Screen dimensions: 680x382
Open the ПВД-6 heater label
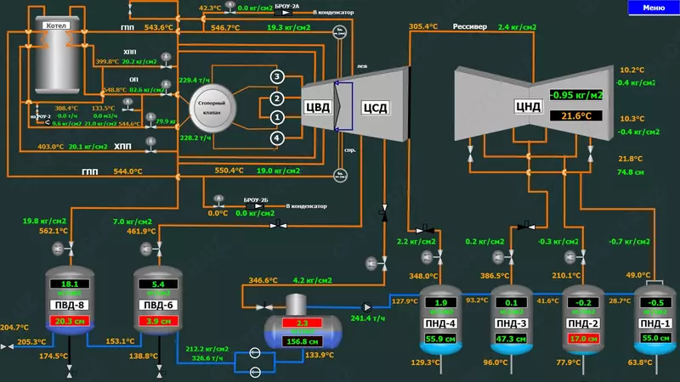(x=158, y=305)
